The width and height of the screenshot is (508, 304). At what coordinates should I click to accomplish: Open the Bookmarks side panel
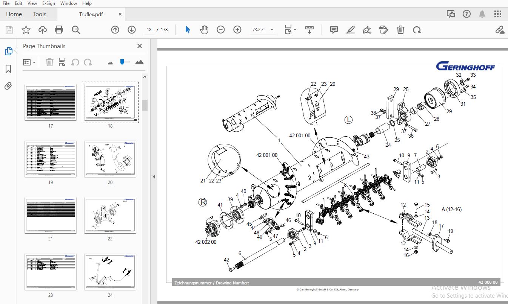coord(8,69)
